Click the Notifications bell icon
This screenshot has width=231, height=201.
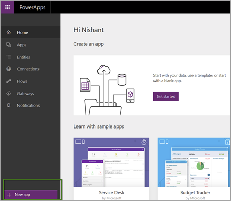click(x=8, y=105)
